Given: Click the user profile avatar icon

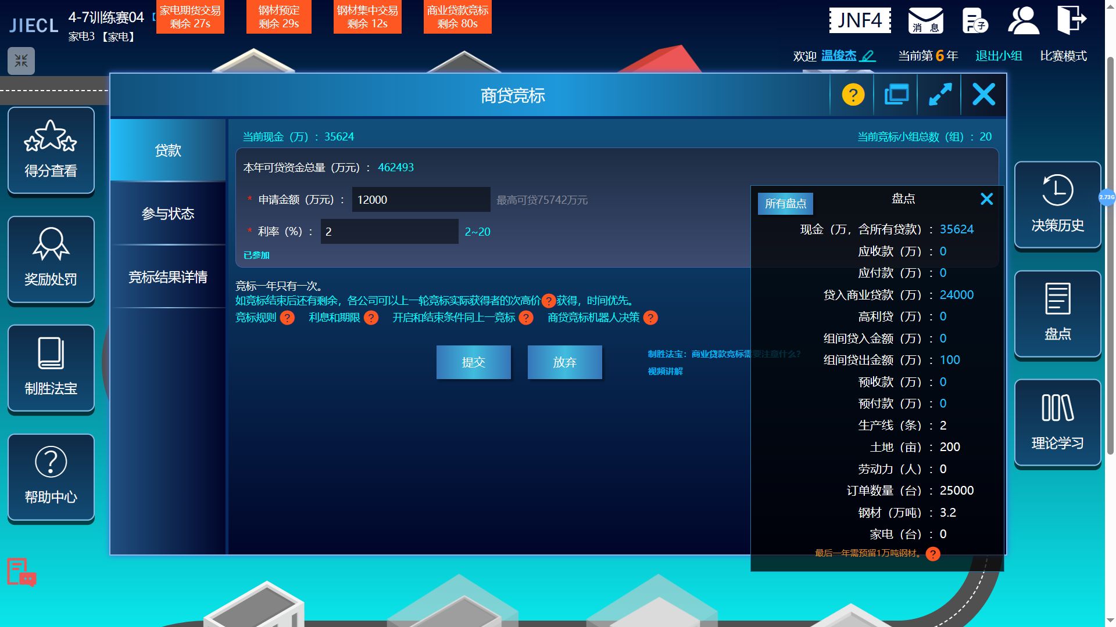Looking at the screenshot, I should pyautogui.click(x=1023, y=20).
